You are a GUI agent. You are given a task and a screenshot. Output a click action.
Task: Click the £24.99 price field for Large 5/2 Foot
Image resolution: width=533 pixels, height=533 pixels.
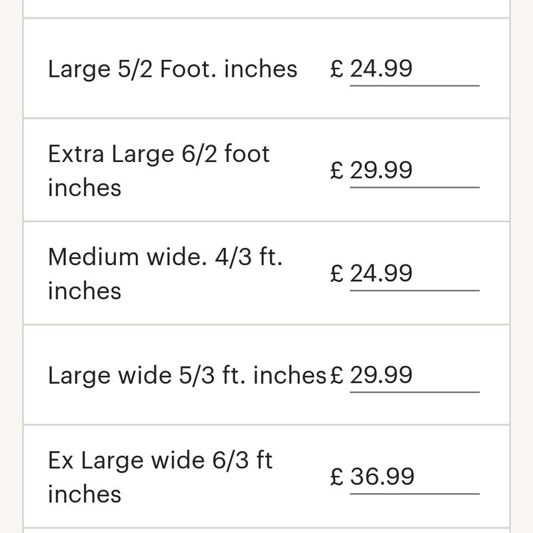(413, 69)
